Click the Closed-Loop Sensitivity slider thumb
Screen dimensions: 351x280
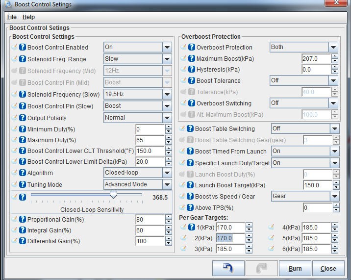(114, 195)
